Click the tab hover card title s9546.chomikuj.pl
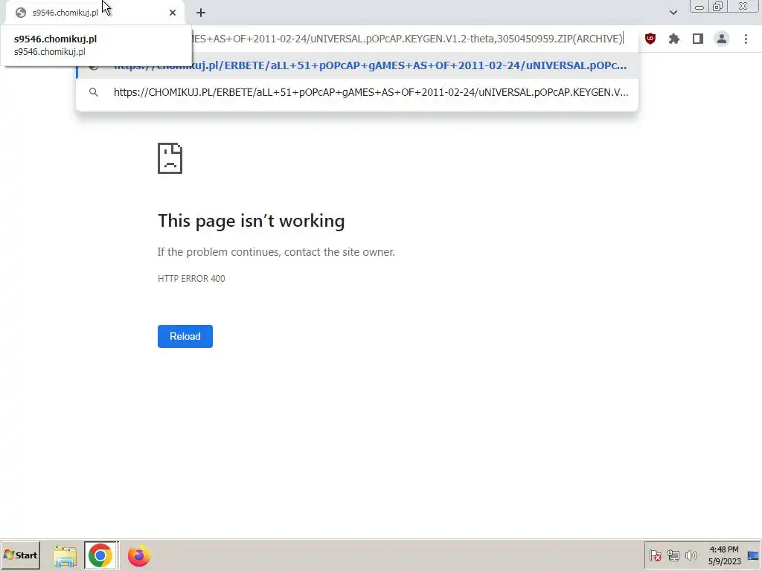762x571 pixels. [55, 39]
